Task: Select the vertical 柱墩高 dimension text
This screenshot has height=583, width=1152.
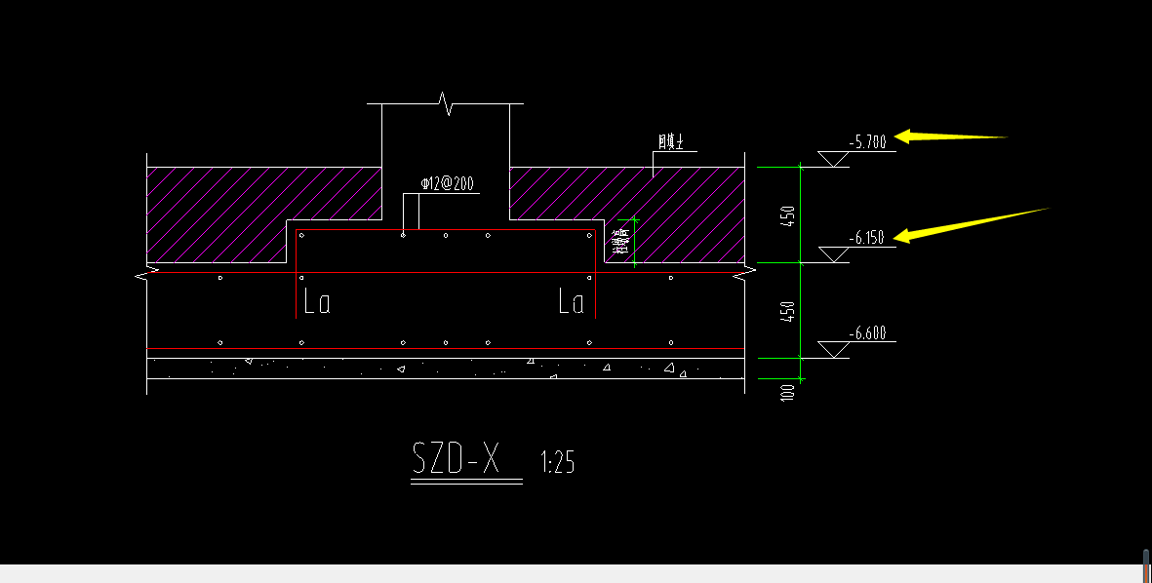Action: click(x=621, y=241)
